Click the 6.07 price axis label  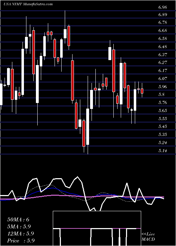pos(163,78)
